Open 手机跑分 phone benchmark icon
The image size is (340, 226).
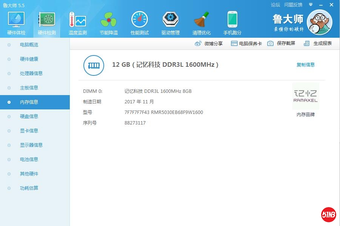point(232,20)
